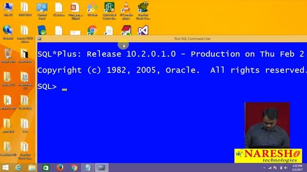Select the SQL Command Line taskbar button
The height and width of the screenshot is (172, 307).
pos(102,168)
